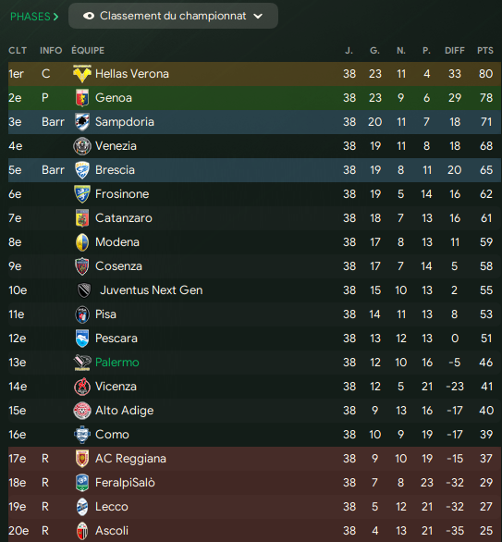Image resolution: width=502 pixels, height=542 pixels.
Task: Click the Hellas Verona club crest
Action: point(82,74)
